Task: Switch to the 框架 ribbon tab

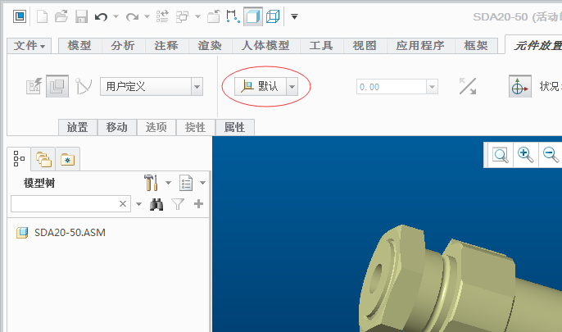Action: (x=476, y=46)
